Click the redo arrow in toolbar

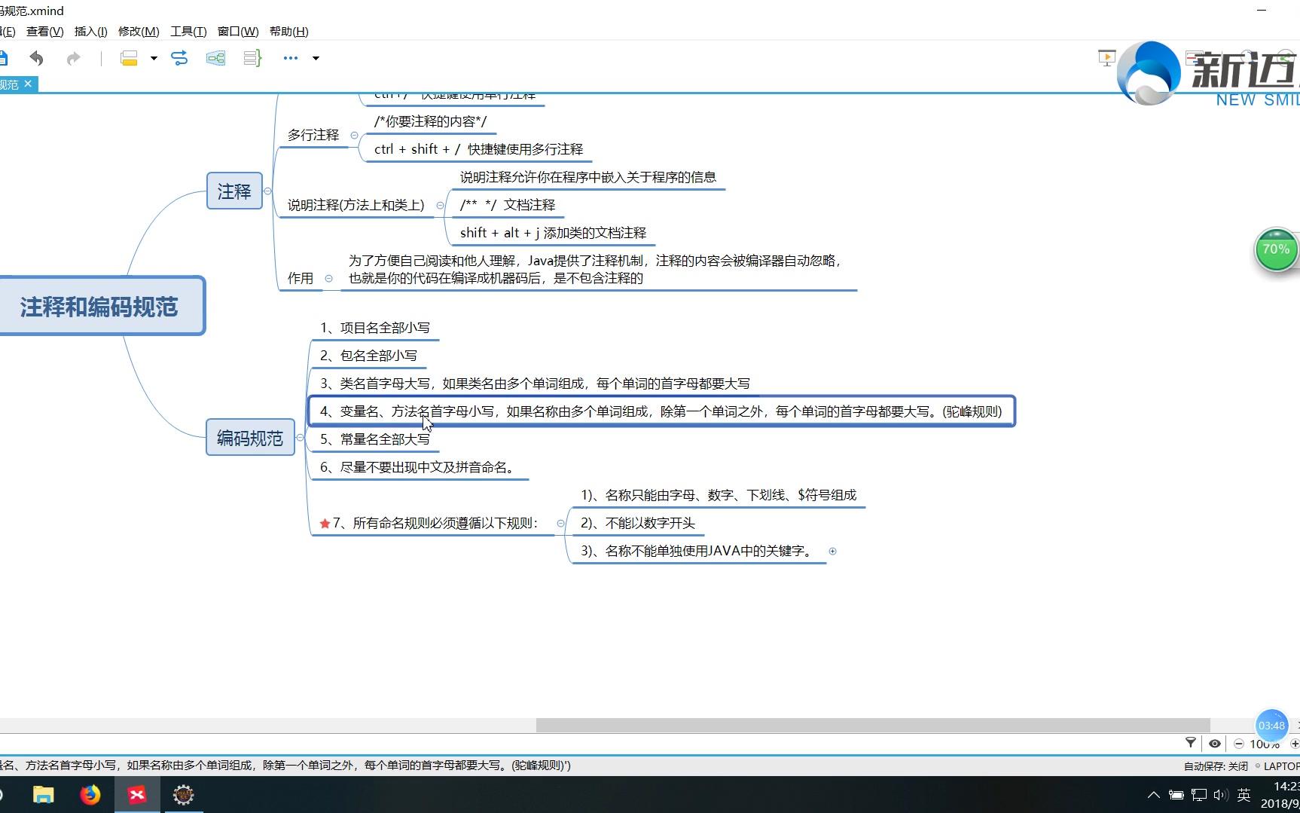click(73, 58)
